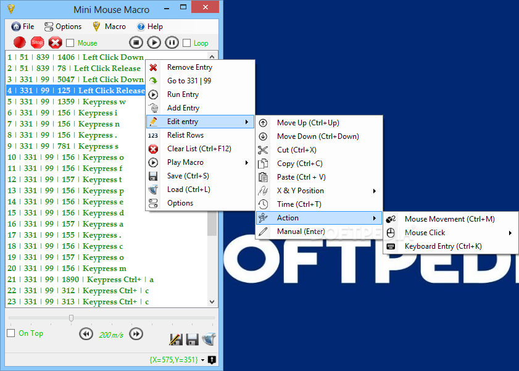Click the black upload arrow status icon
This screenshot has height=371, width=519.
point(212,360)
